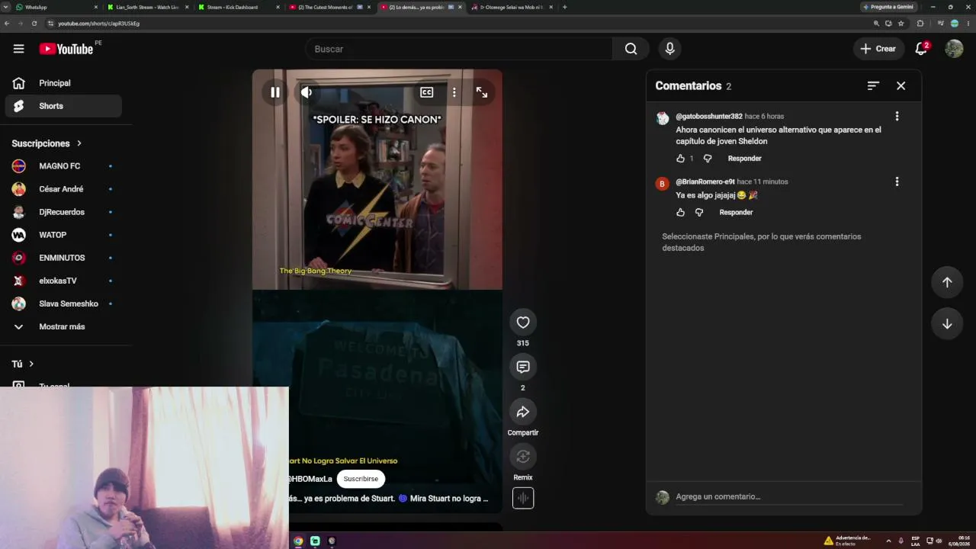Bookmark this page with the star
976x549 pixels.
point(901,24)
